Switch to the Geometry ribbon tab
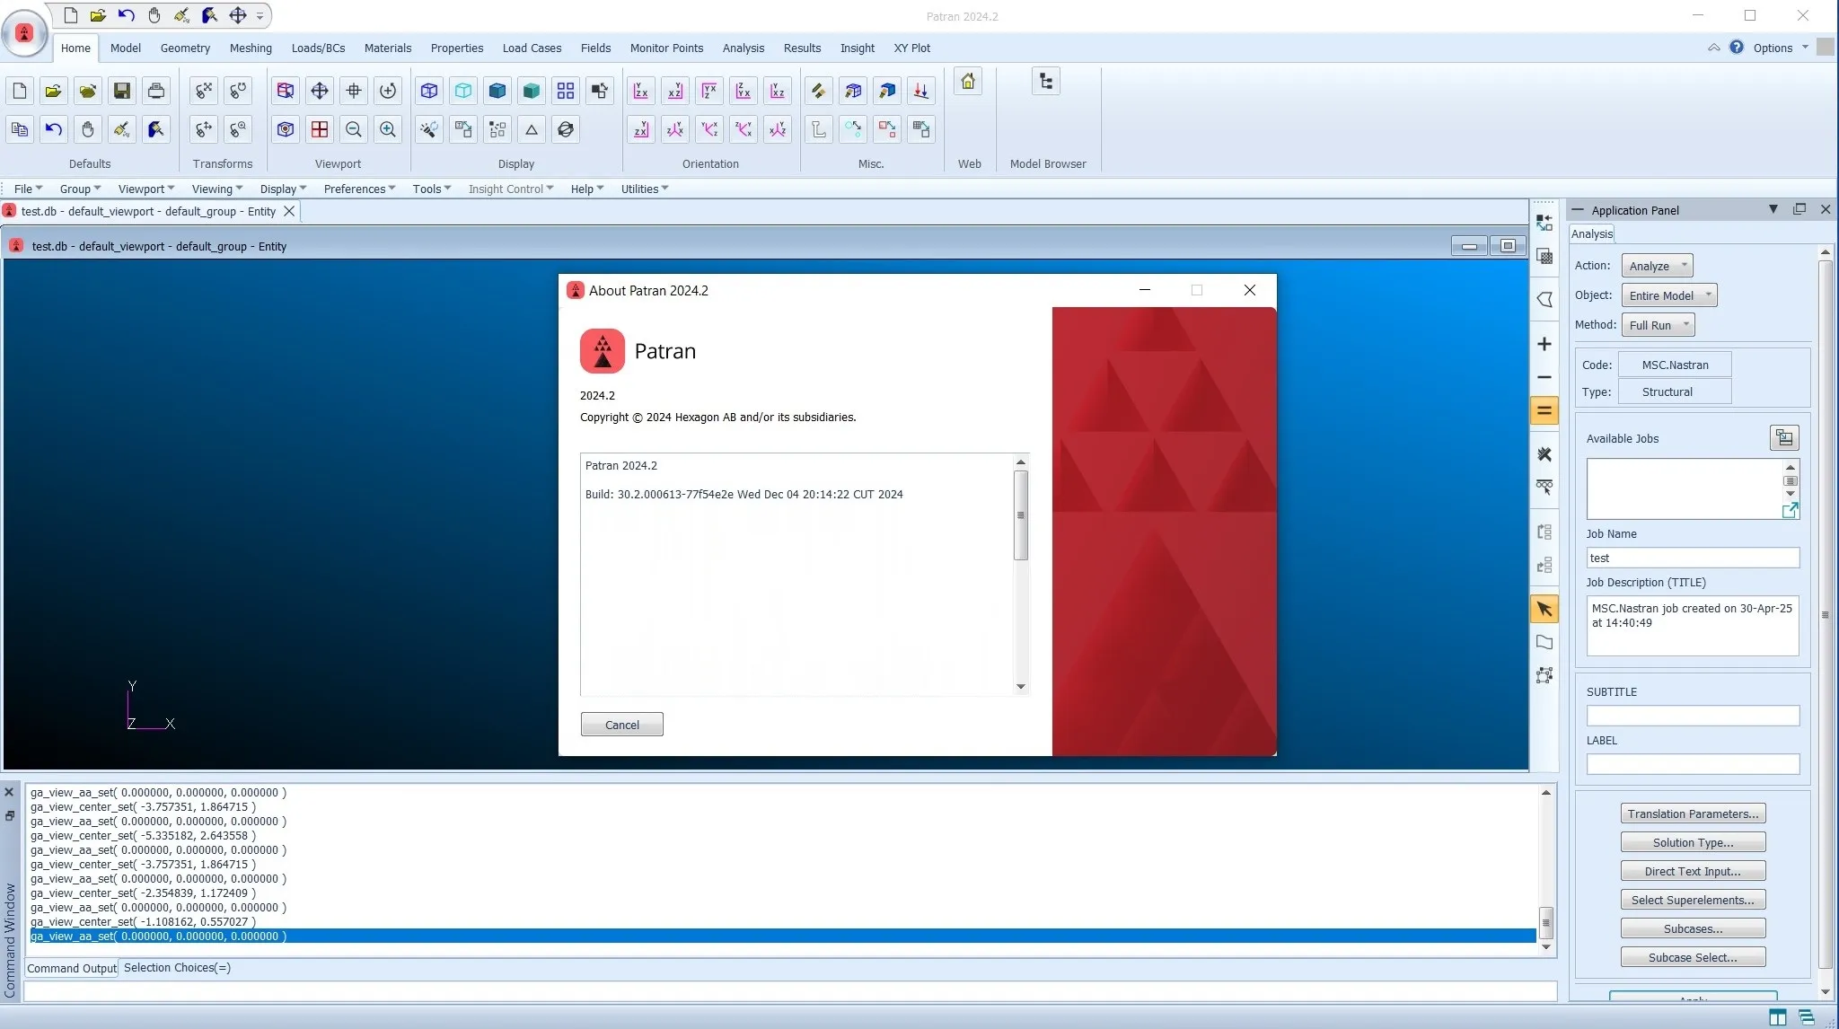The width and height of the screenshot is (1839, 1029). pyautogui.click(x=185, y=48)
